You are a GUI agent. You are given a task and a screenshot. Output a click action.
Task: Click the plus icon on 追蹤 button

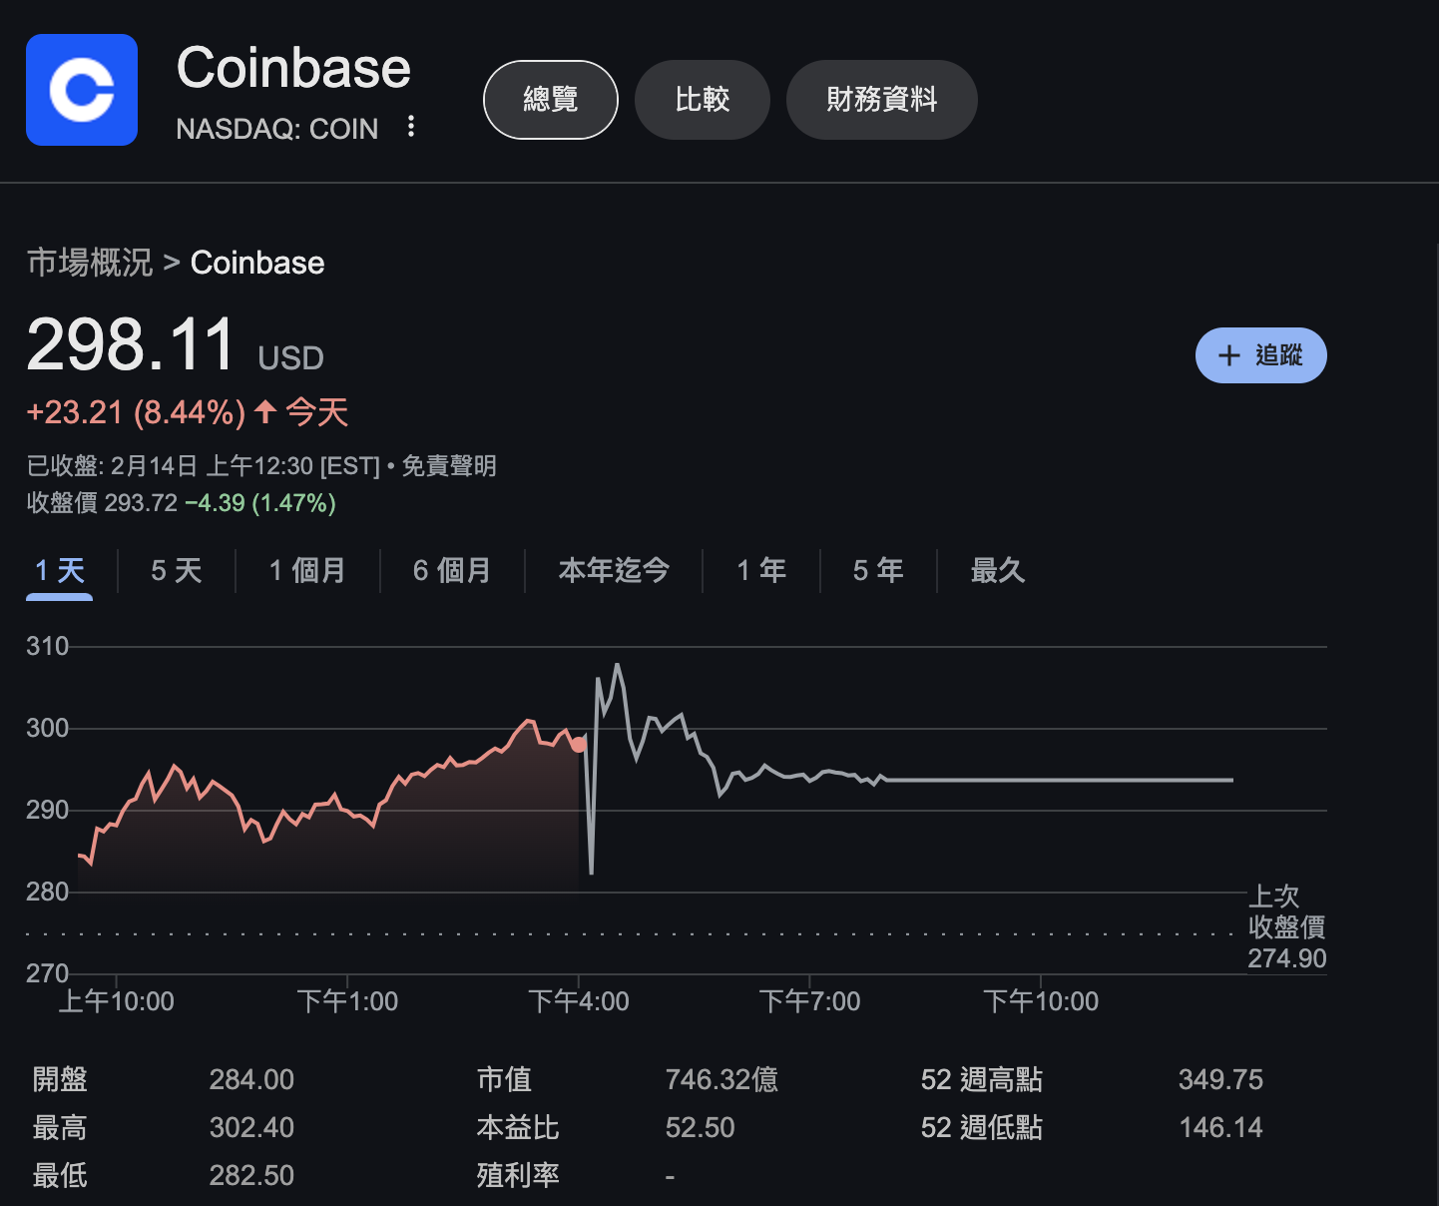pos(1229,355)
